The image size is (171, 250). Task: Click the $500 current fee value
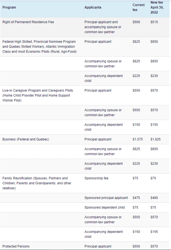(x=136, y=22)
